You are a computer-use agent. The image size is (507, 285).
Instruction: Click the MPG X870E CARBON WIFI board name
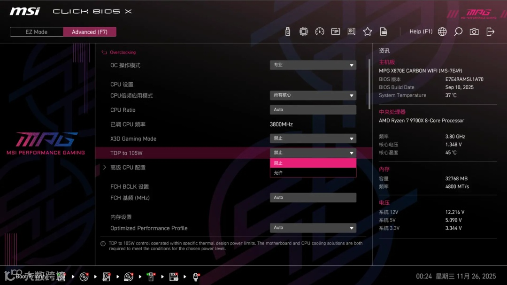420,71
